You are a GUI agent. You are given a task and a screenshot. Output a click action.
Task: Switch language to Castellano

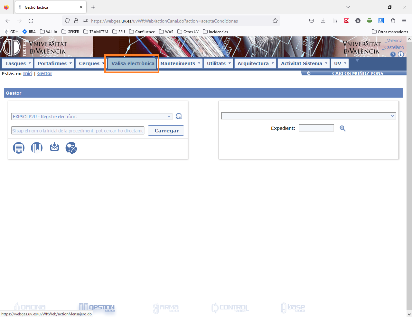pyautogui.click(x=393, y=47)
